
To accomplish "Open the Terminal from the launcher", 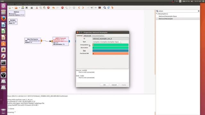I will click(4, 63).
